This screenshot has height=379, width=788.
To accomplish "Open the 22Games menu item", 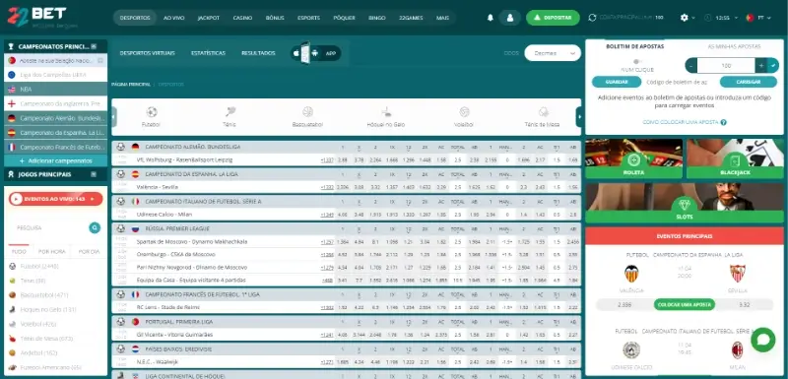I will 411,18.
